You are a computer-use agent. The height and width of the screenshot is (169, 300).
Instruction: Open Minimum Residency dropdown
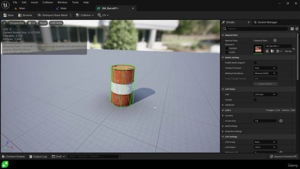coord(265,73)
